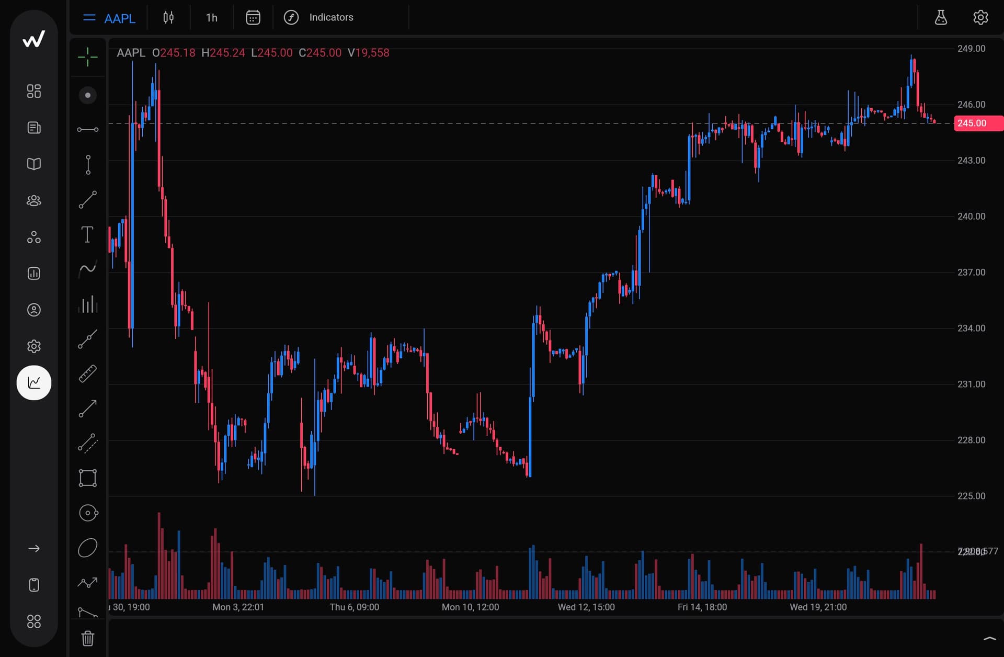Open the user profile icon in sidebar
Screen dimensions: 1004x657
coord(34,310)
